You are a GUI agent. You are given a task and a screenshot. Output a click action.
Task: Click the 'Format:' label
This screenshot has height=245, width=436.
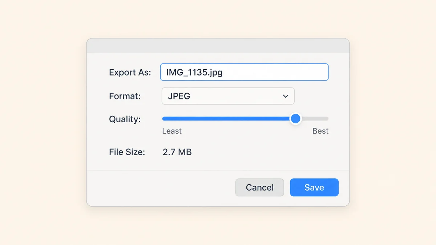[x=125, y=96]
